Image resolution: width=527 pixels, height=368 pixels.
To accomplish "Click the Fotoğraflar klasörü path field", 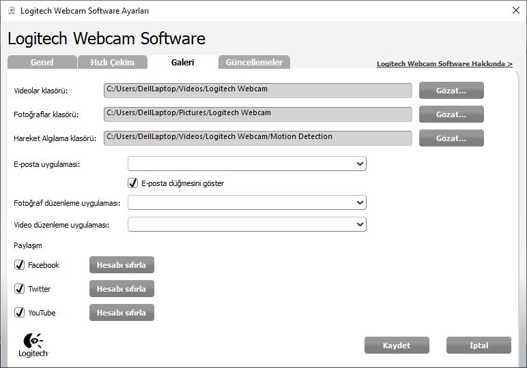I will point(258,114).
